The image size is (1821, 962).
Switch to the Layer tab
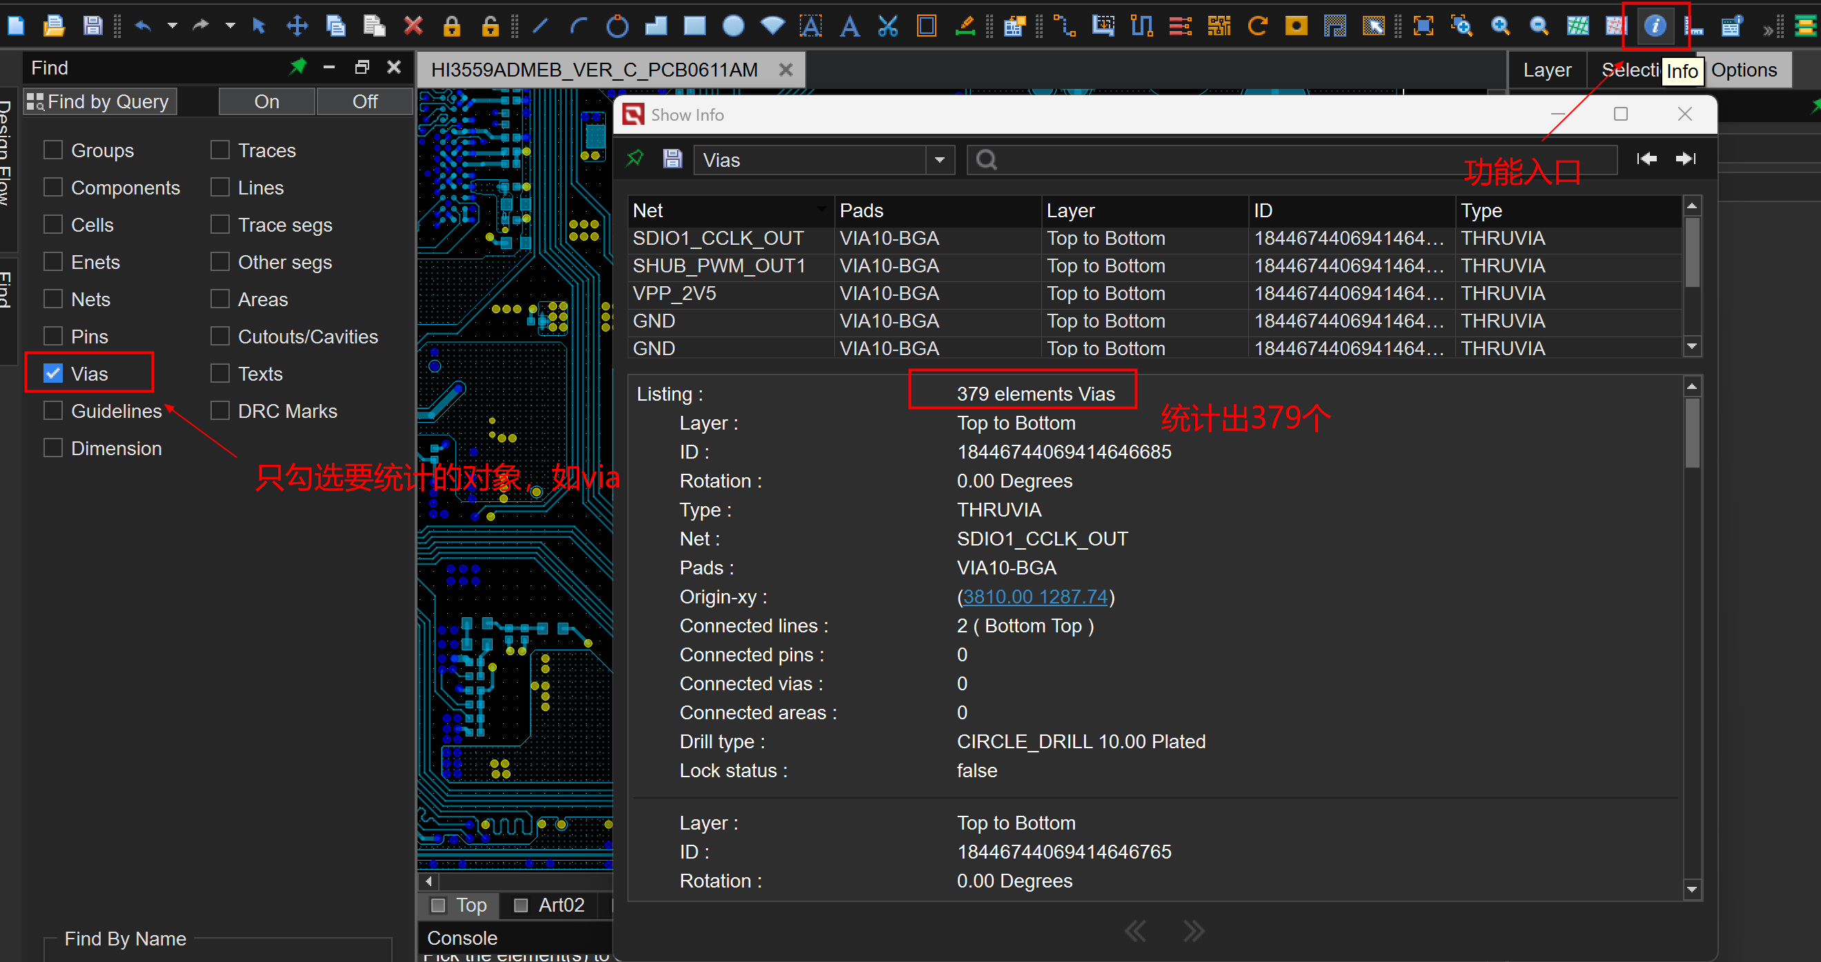point(1547,70)
